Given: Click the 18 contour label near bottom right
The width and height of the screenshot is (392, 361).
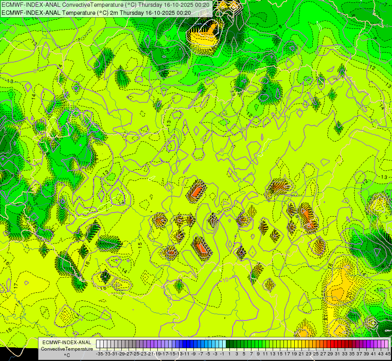Looking at the screenshot, I should pos(325,318).
